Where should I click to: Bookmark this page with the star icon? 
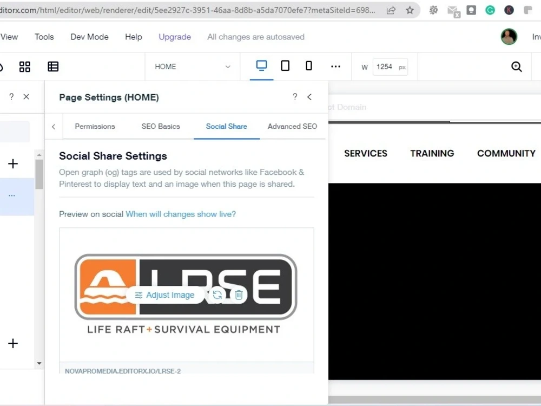click(410, 10)
